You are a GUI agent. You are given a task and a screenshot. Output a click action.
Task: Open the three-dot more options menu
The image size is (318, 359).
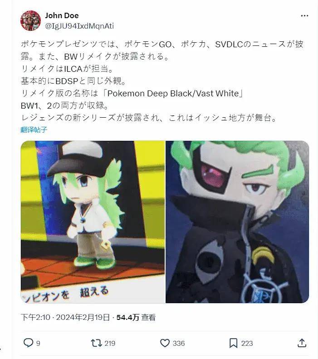tap(304, 15)
